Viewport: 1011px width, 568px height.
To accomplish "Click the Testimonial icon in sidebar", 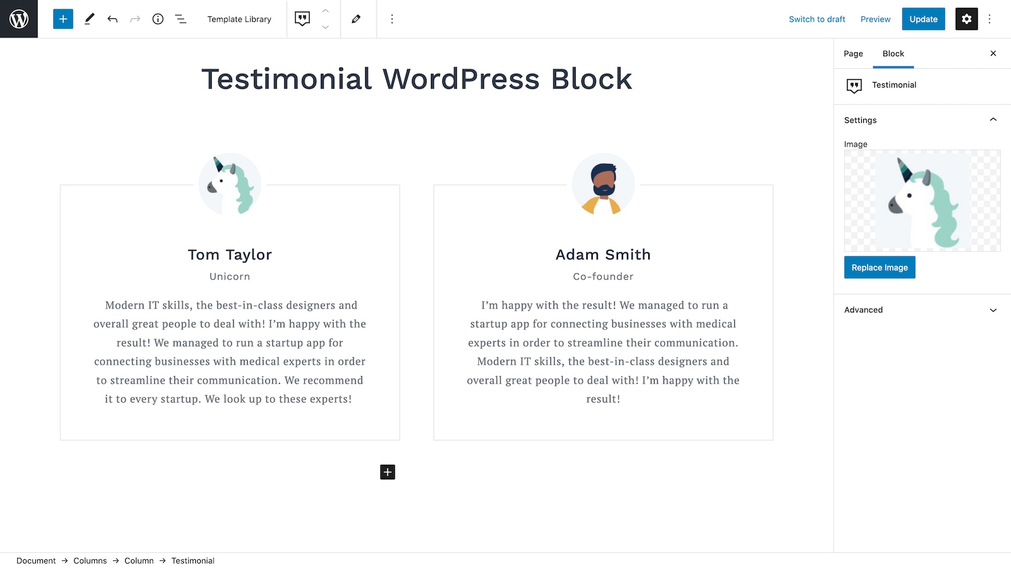I will click(x=854, y=86).
